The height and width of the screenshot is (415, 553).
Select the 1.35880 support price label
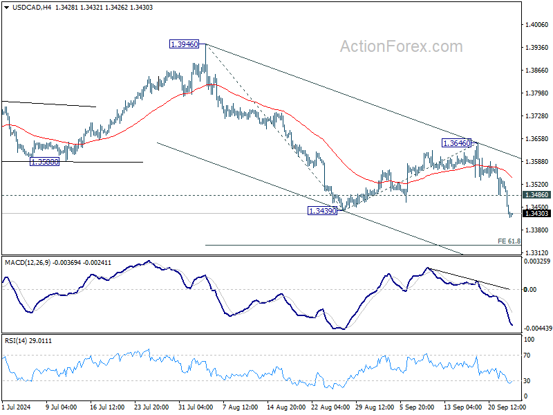coord(44,162)
